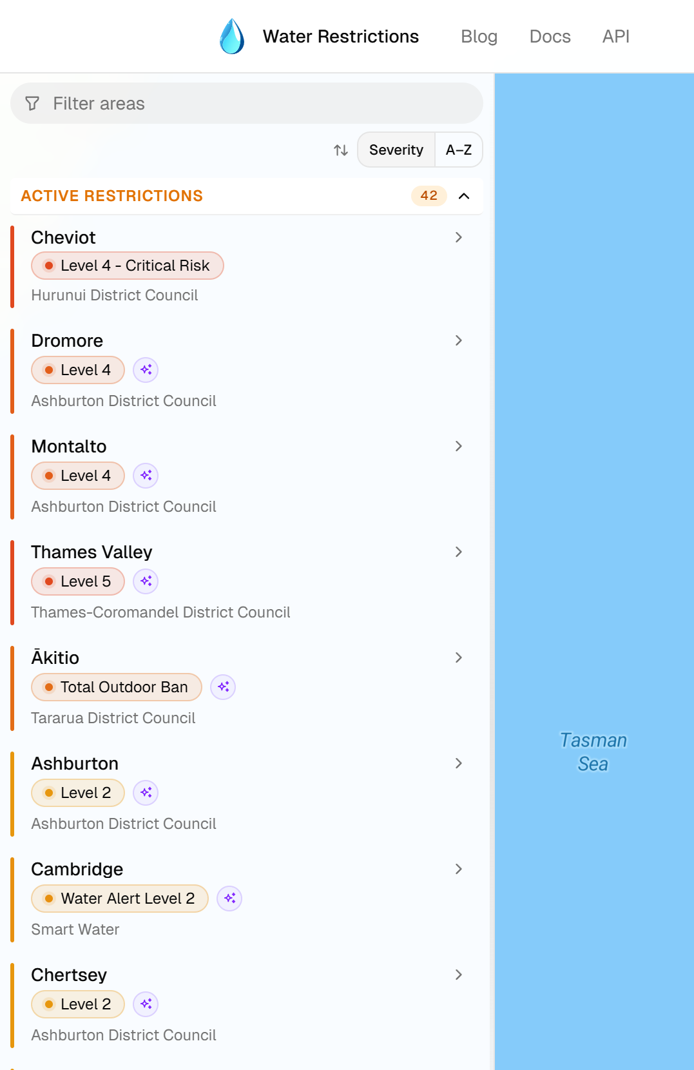
Task: Click the sparkle icon in the Chertsey row
Action: (x=146, y=1004)
